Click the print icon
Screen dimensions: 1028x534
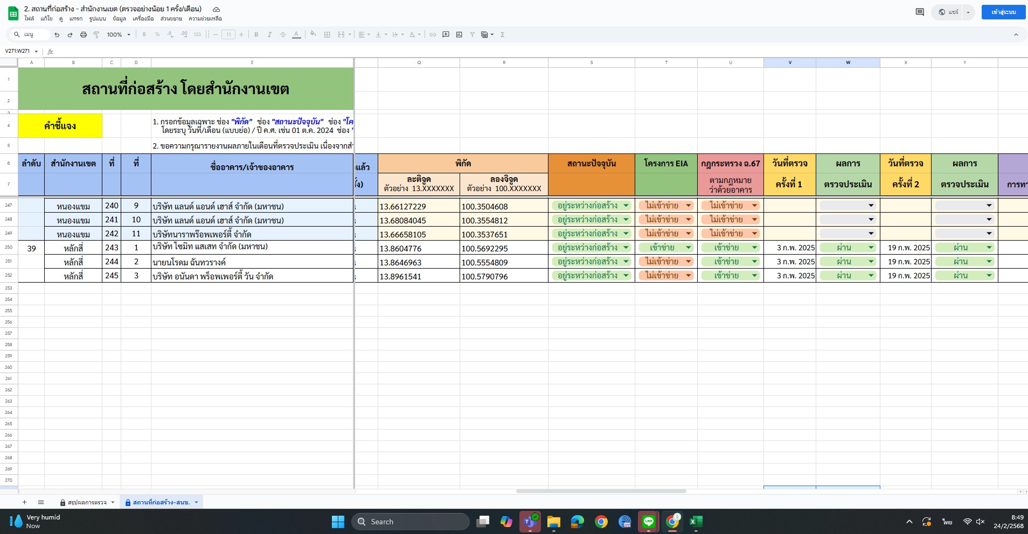84,34
